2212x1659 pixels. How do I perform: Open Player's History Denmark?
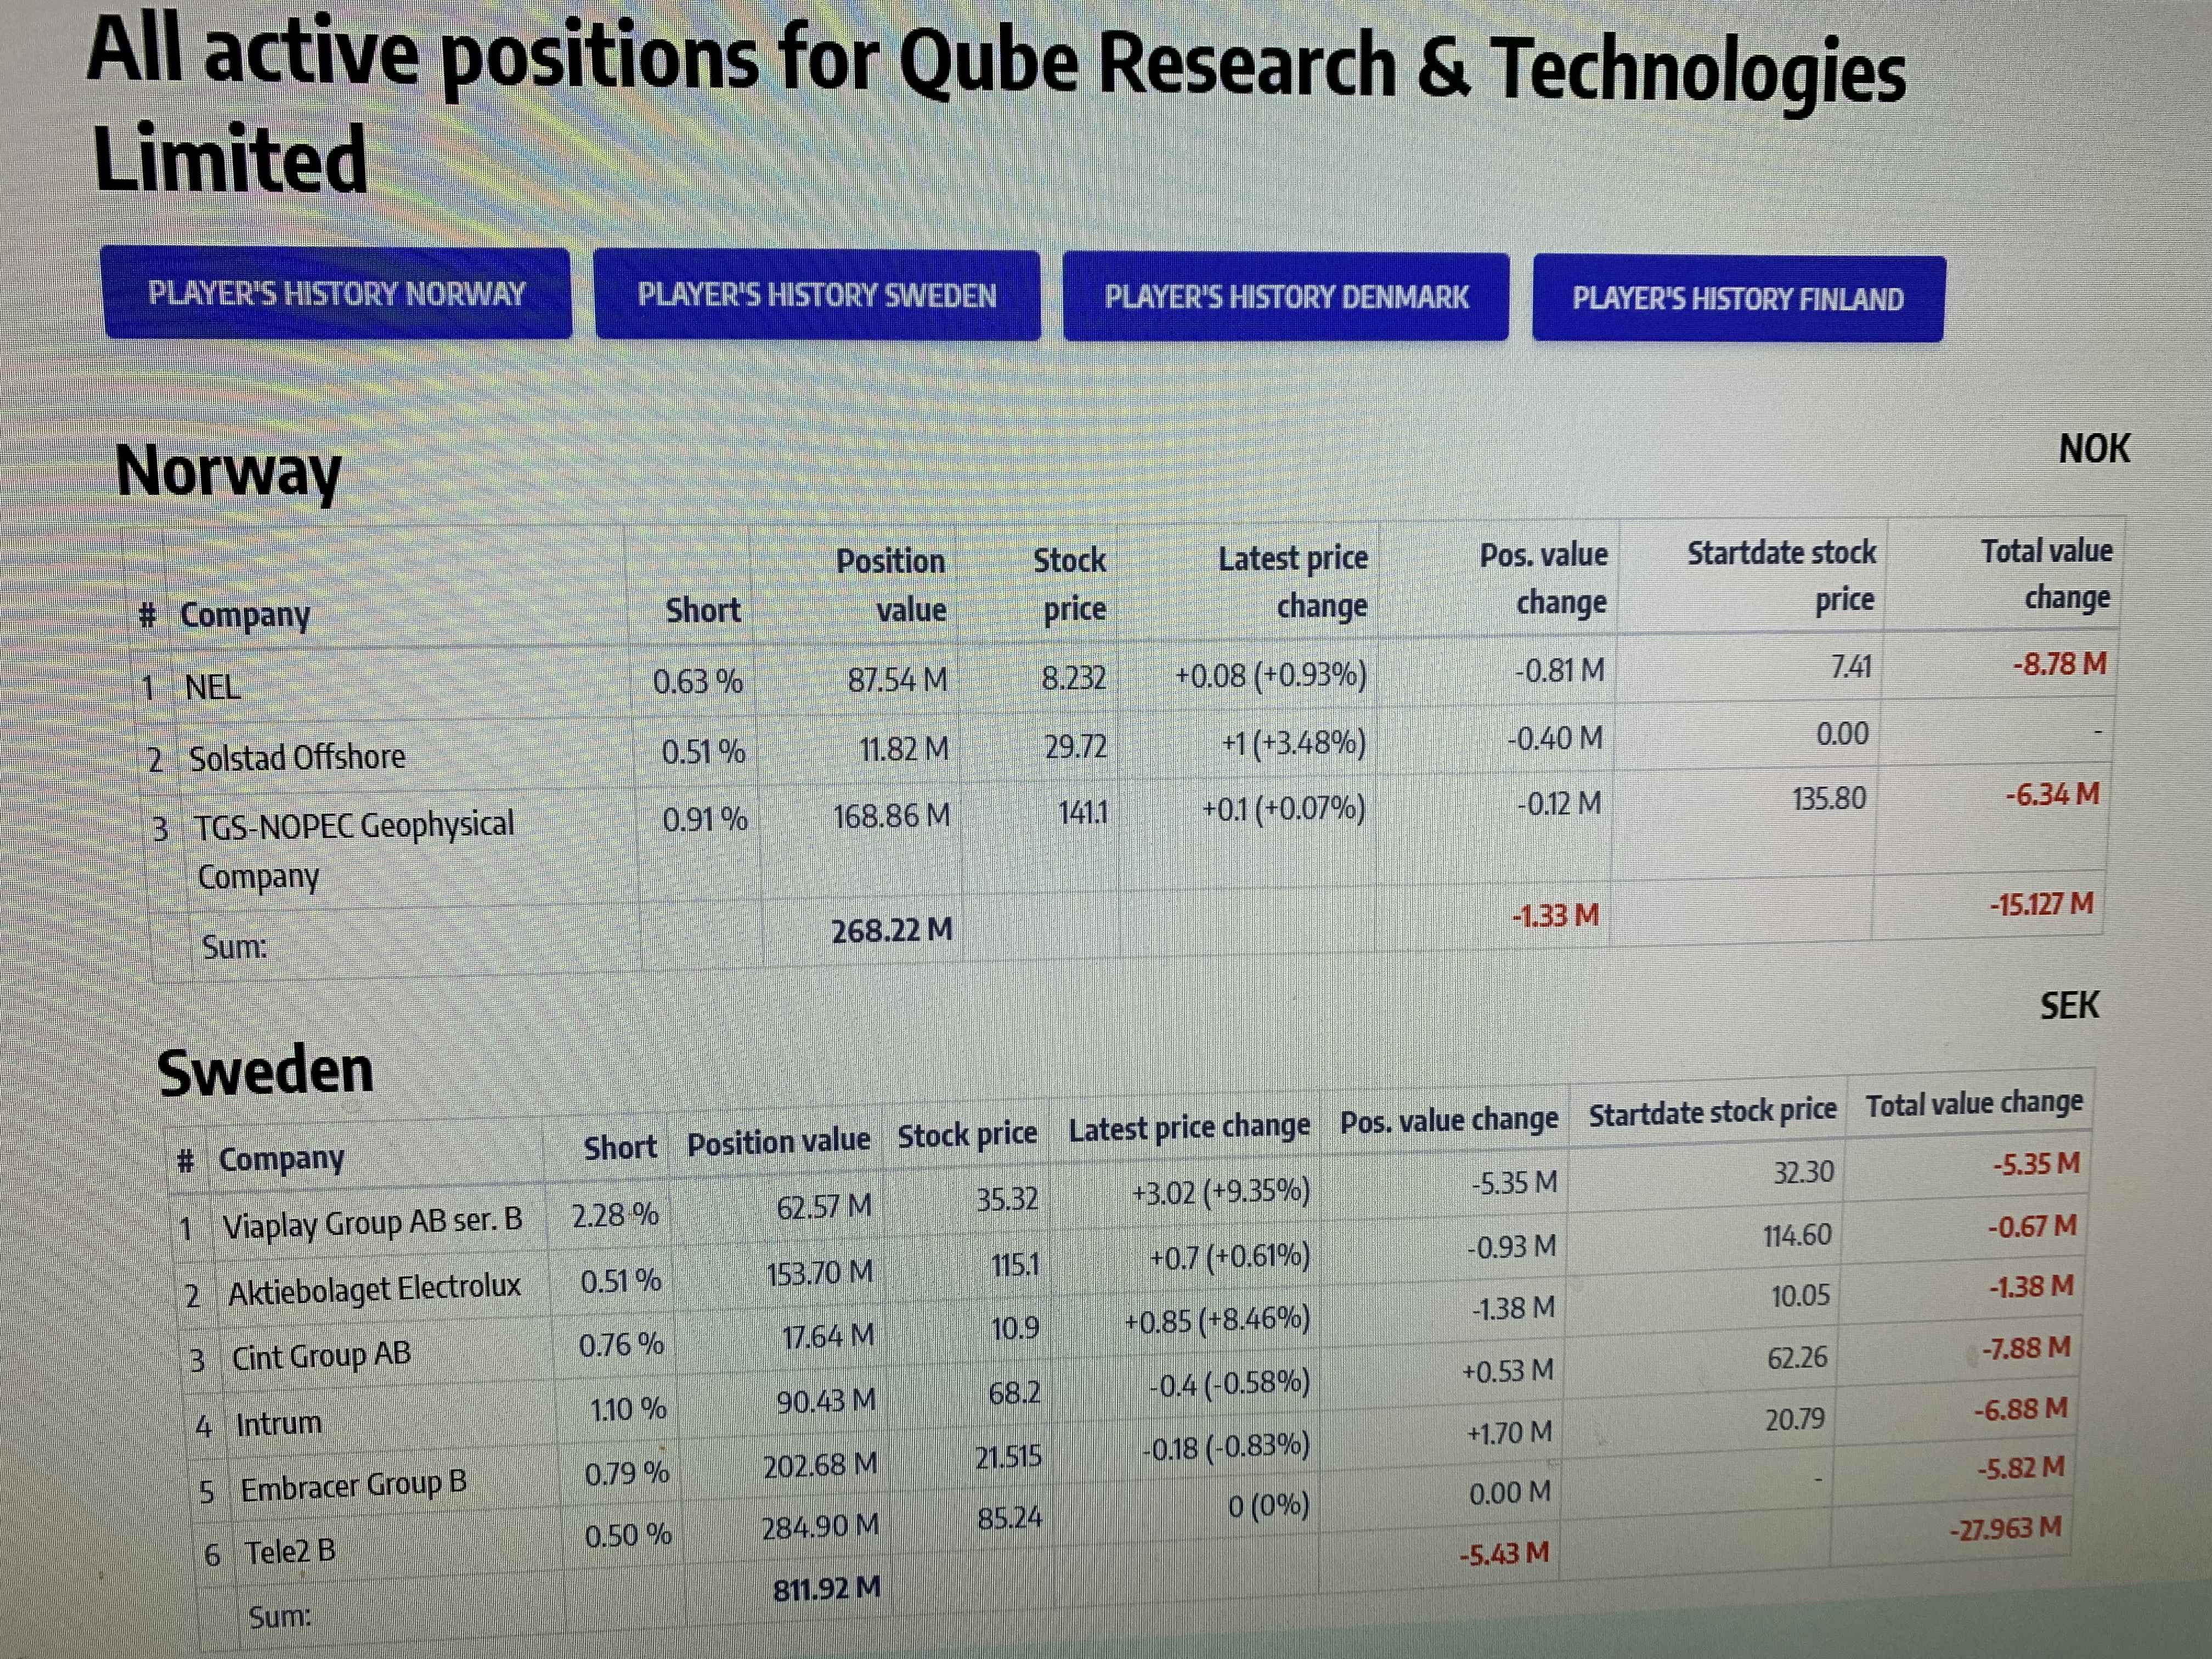pyautogui.click(x=1286, y=297)
